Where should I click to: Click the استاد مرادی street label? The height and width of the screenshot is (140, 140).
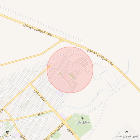pyautogui.click(x=40, y=96)
